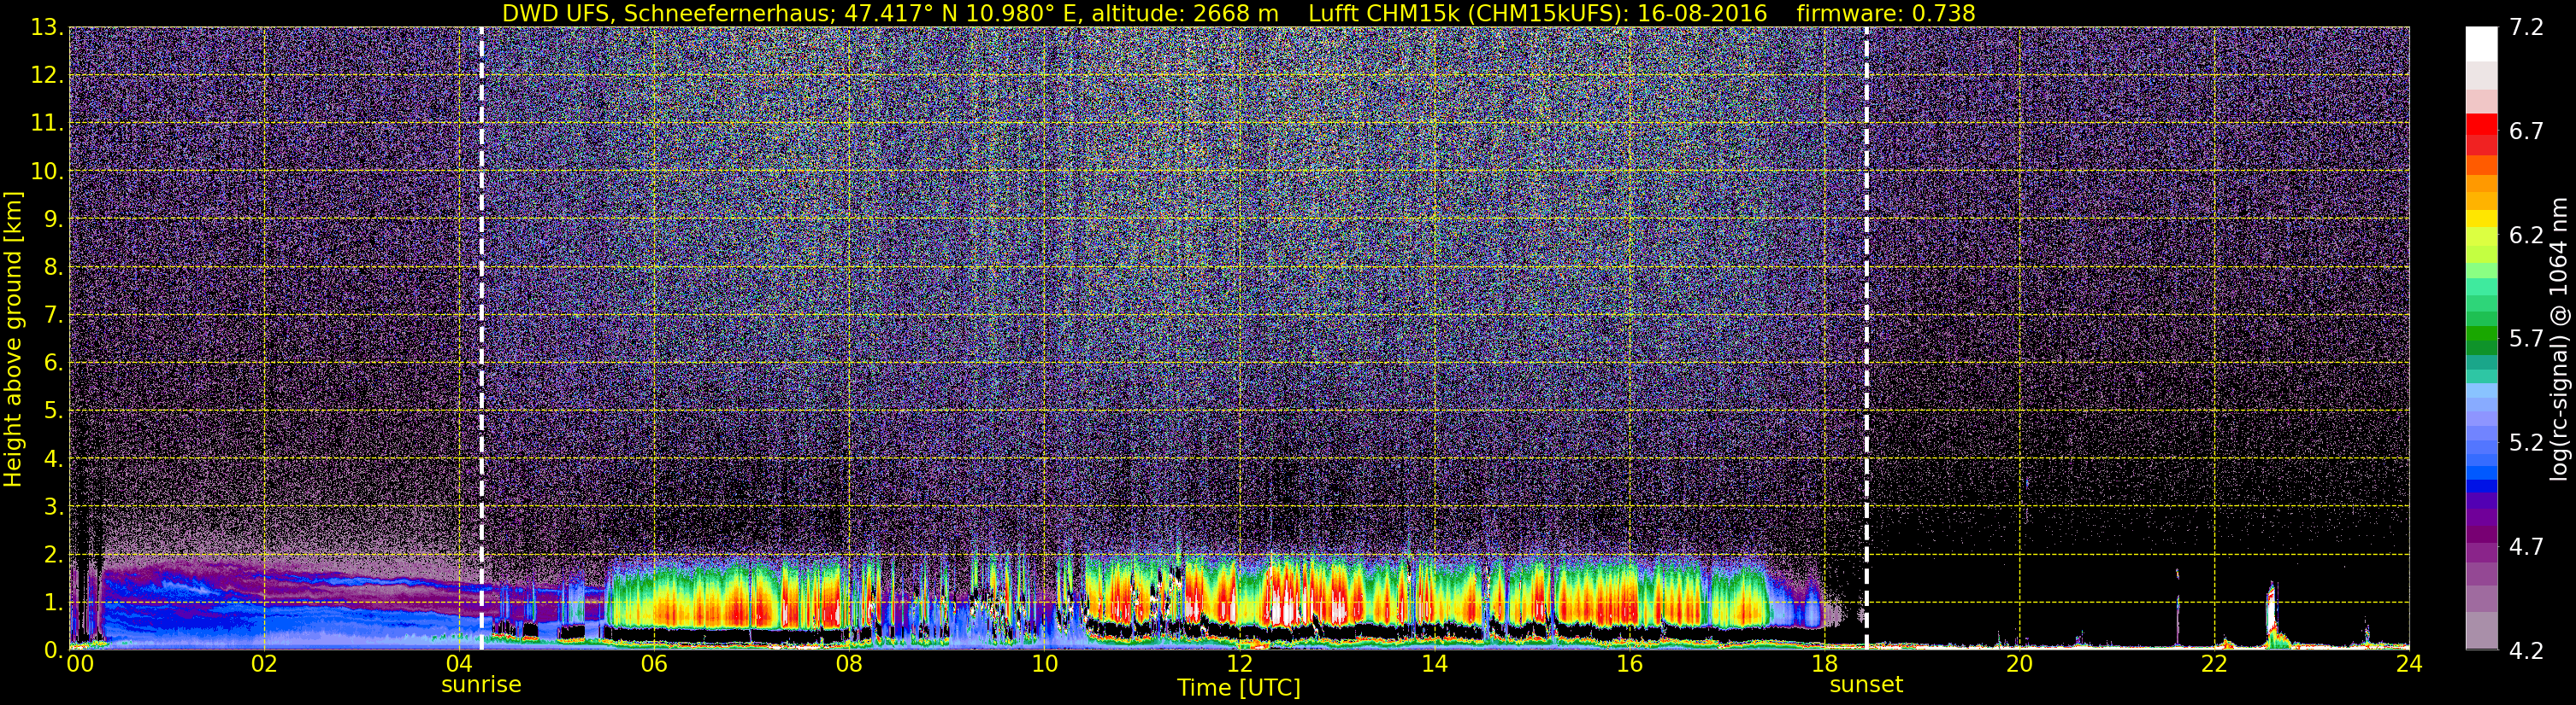Click the time tick label '24'
The height and width of the screenshot is (705, 2576).
pos(2409,664)
